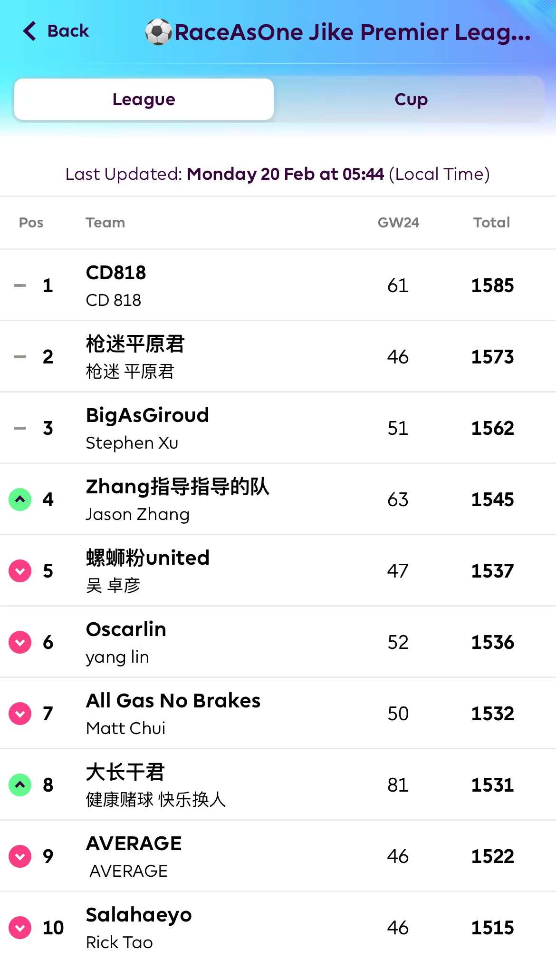Tap green up-arrow icon beside position 4
The height and width of the screenshot is (961, 556).
[x=20, y=500]
